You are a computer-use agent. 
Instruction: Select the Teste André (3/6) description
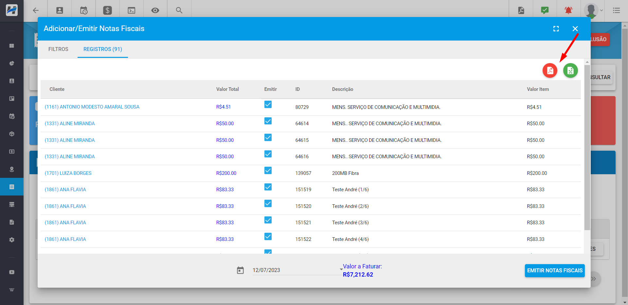(350, 223)
